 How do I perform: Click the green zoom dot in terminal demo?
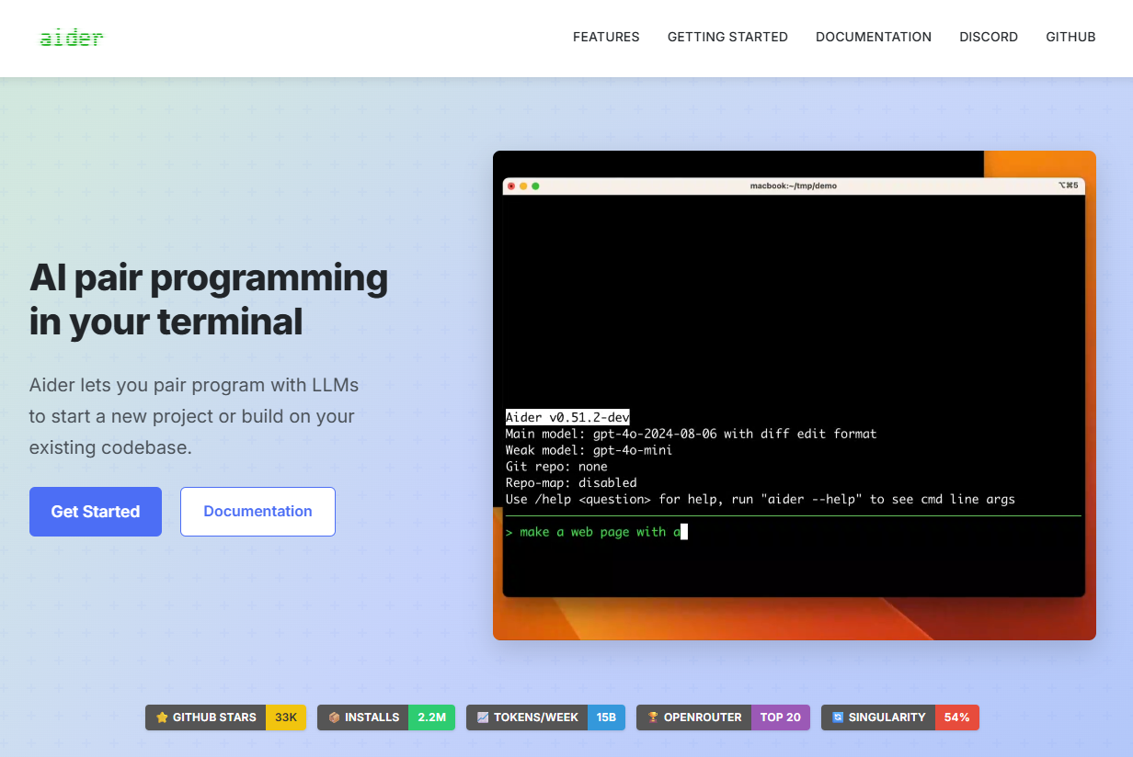(535, 186)
